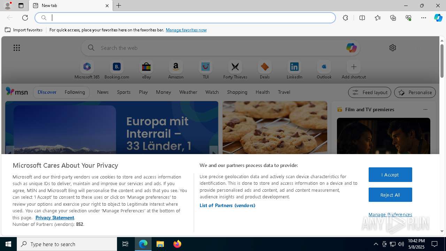This screenshot has height=251, width=446.
Task: Click Reject All privacy button
Action: pyautogui.click(x=390, y=195)
